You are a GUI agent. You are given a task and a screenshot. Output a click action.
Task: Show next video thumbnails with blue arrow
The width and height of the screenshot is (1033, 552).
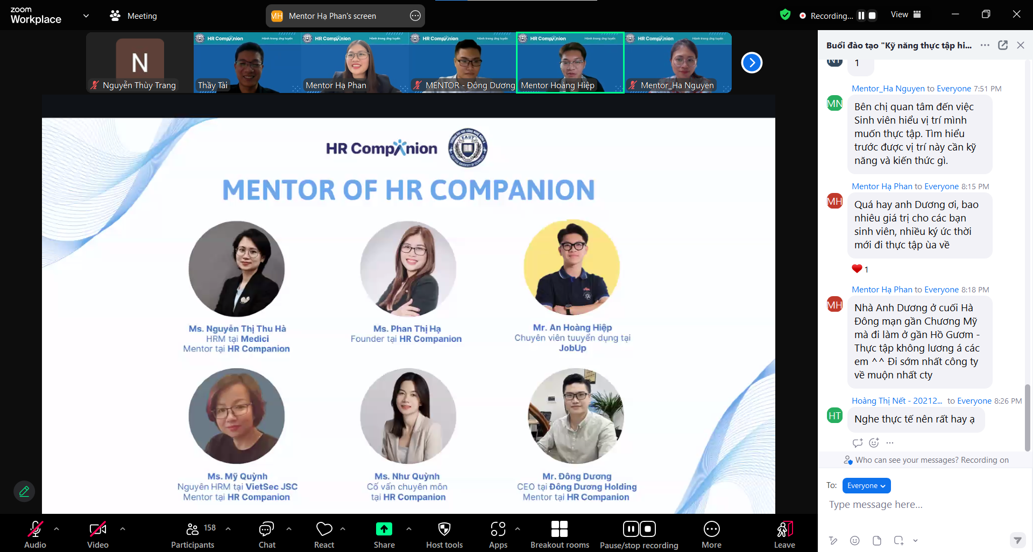pyautogui.click(x=752, y=63)
